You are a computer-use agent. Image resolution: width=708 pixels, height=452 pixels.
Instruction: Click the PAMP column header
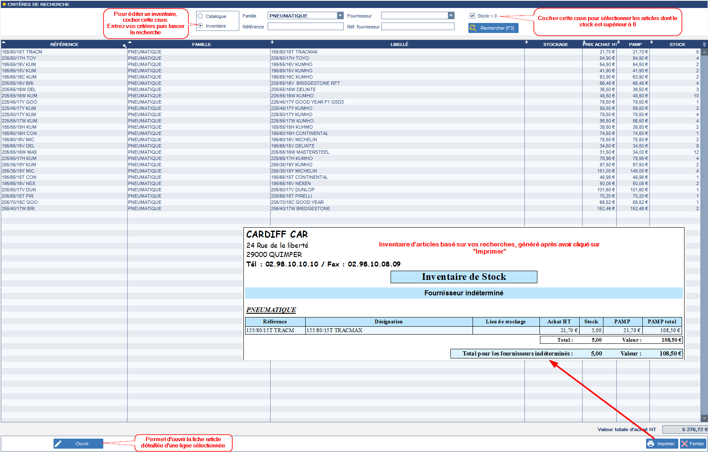pyautogui.click(x=635, y=44)
